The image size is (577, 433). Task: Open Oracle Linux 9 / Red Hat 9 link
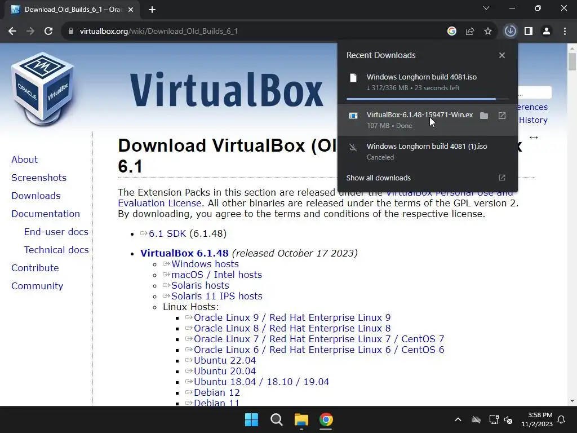click(292, 317)
